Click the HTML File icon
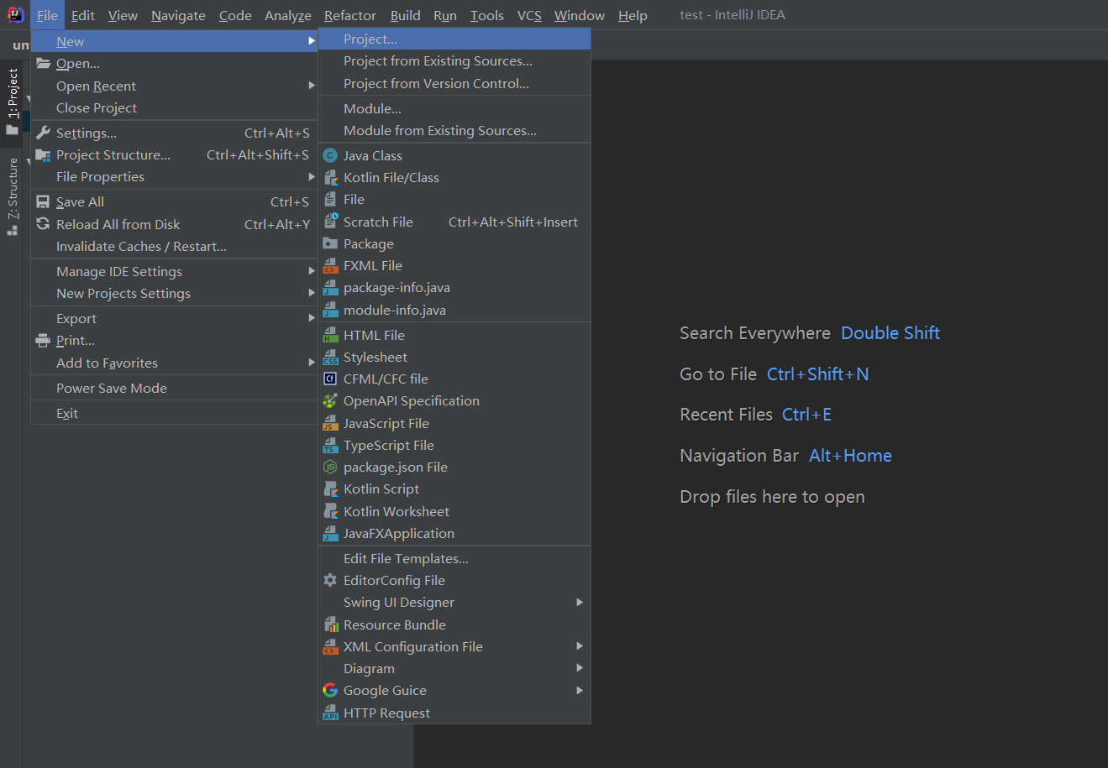 tap(330, 335)
